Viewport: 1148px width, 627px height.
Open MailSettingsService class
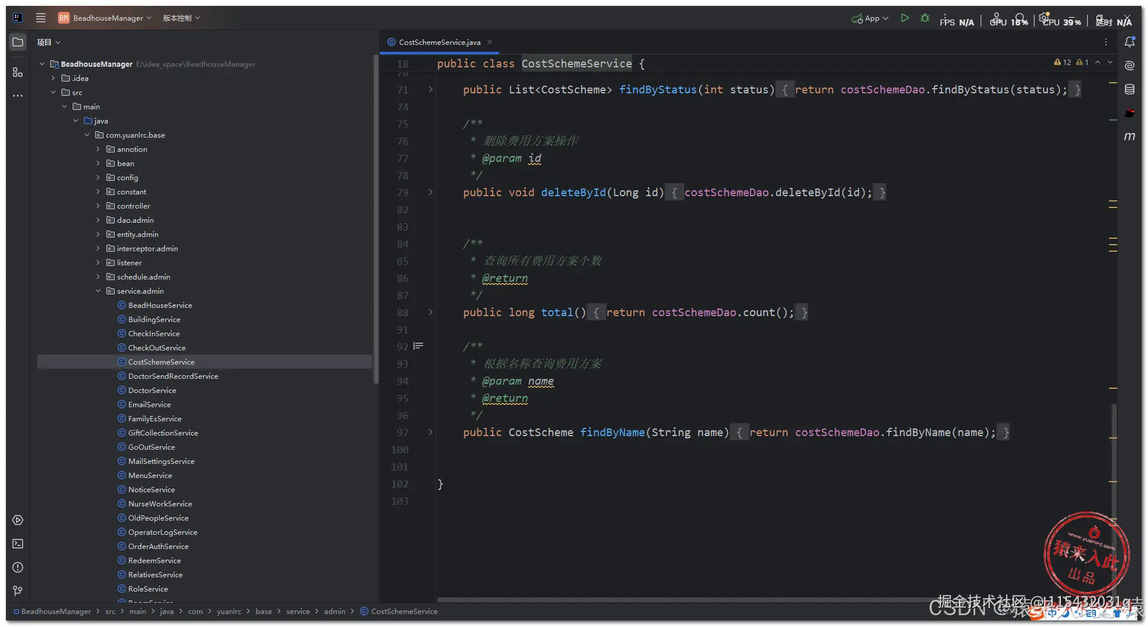(161, 461)
